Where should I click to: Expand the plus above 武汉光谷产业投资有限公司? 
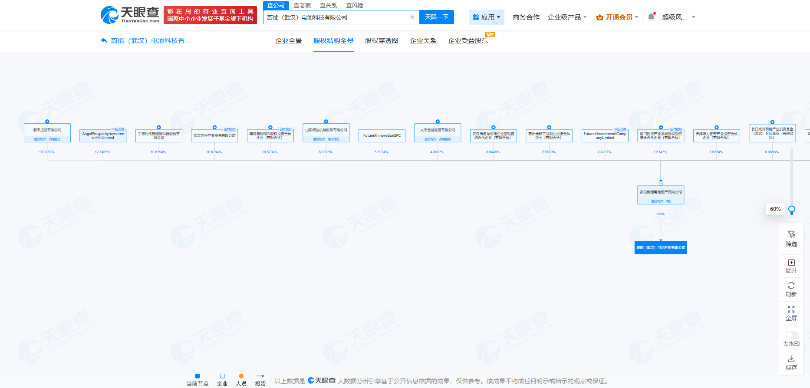click(x=214, y=128)
